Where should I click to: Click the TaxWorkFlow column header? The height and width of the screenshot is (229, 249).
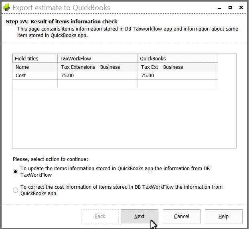97,58
